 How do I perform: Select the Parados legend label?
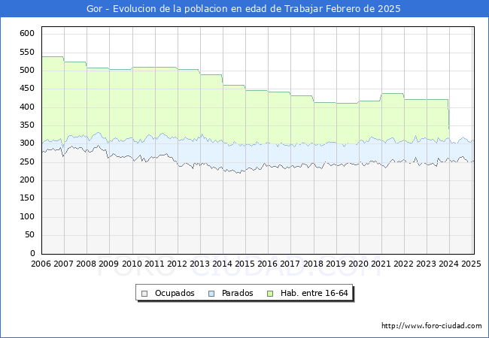click(x=237, y=293)
